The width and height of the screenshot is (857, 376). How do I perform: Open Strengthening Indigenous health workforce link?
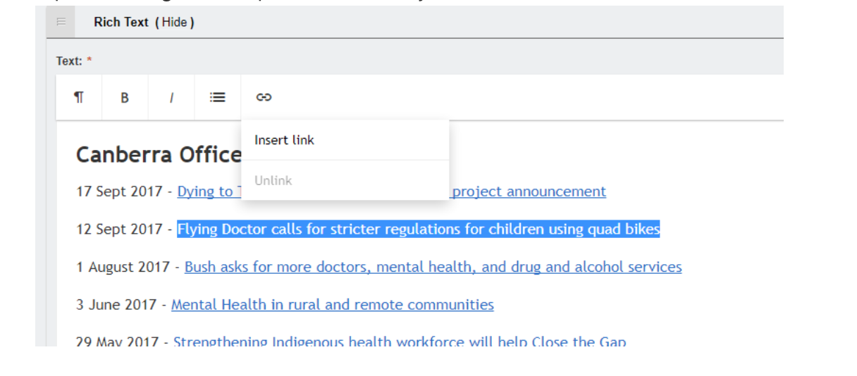[x=399, y=341]
